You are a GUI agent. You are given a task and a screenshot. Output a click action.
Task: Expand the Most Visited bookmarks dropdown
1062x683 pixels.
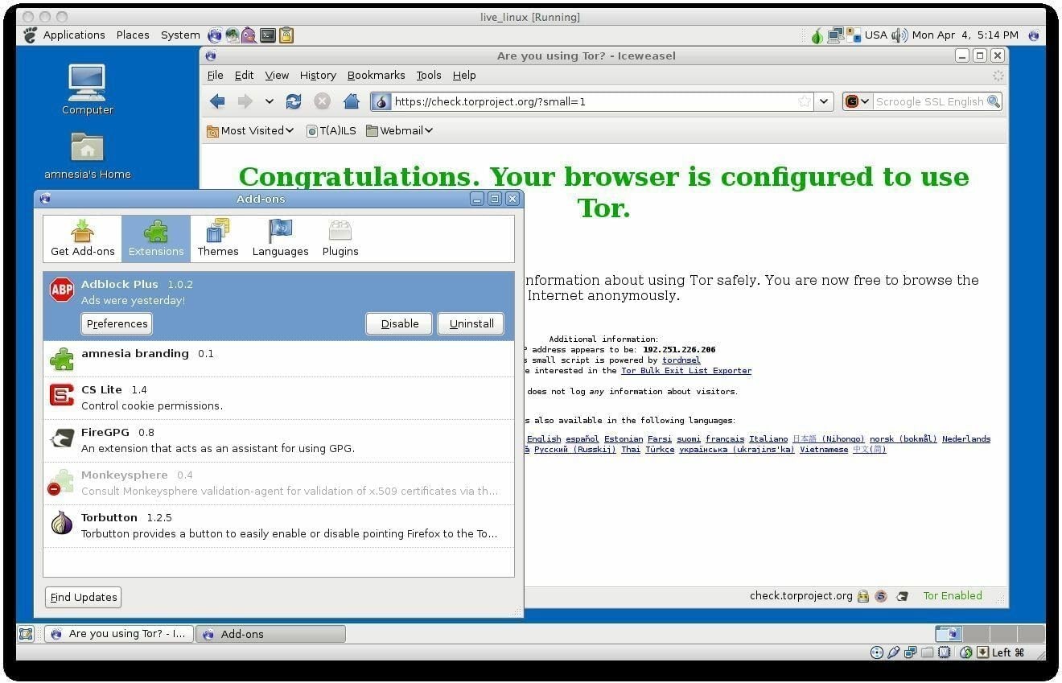250,130
